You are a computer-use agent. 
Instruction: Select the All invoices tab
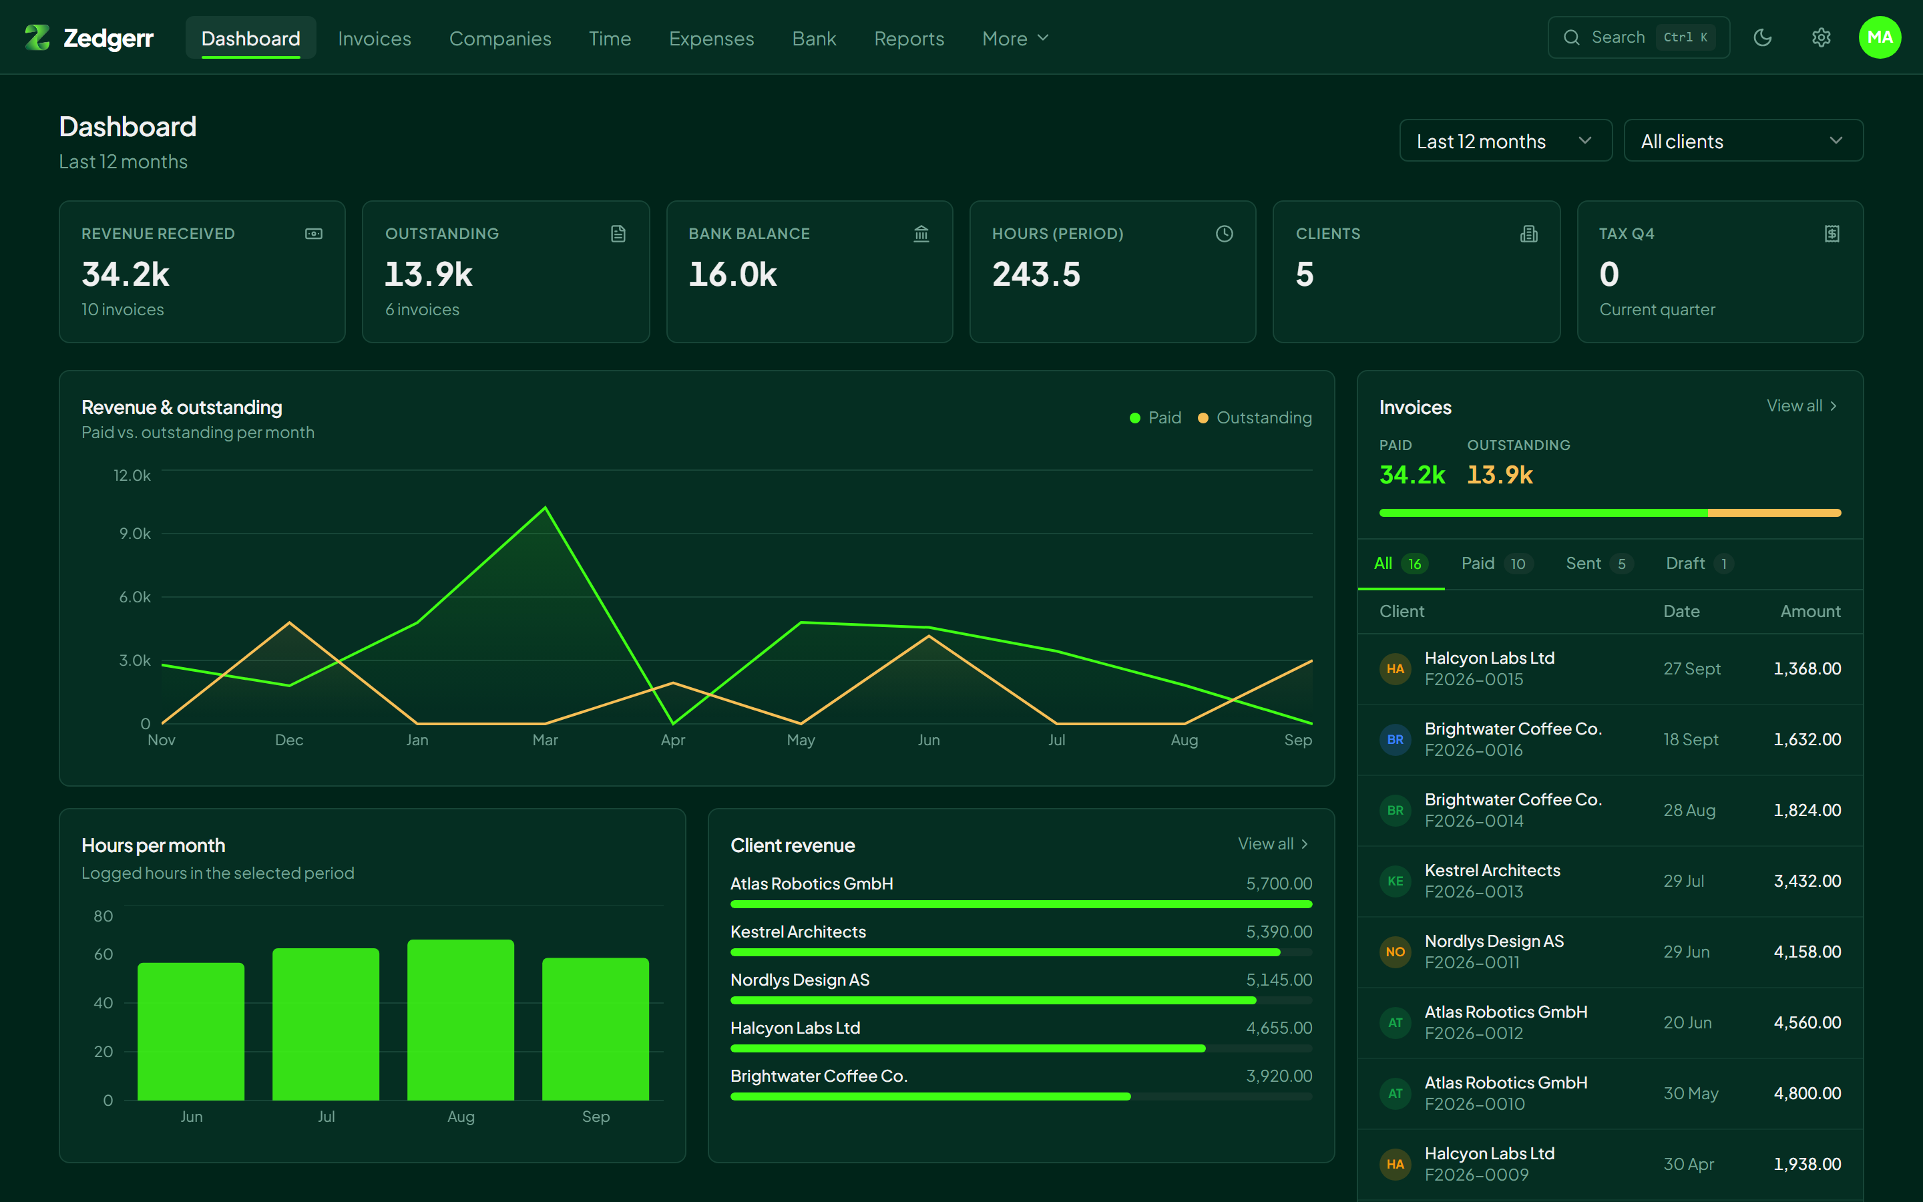(x=1401, y=564)
